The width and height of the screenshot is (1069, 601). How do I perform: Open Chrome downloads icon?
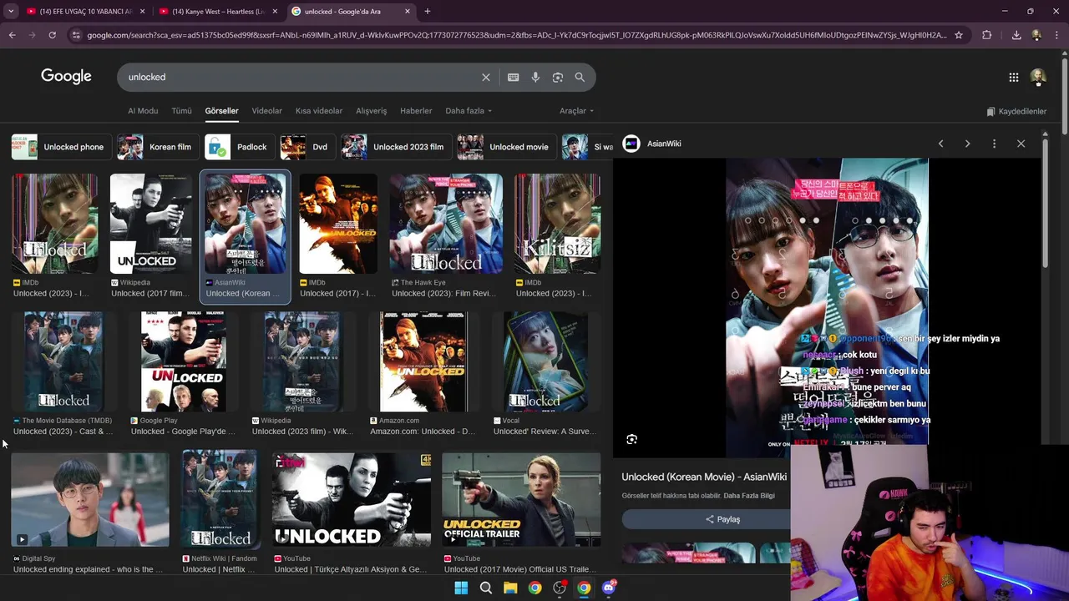[1016, 35]
